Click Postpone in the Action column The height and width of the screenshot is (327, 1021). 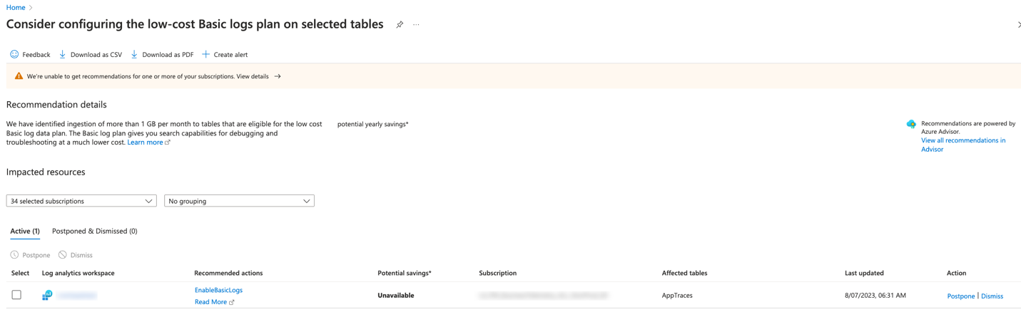[960, 296]
